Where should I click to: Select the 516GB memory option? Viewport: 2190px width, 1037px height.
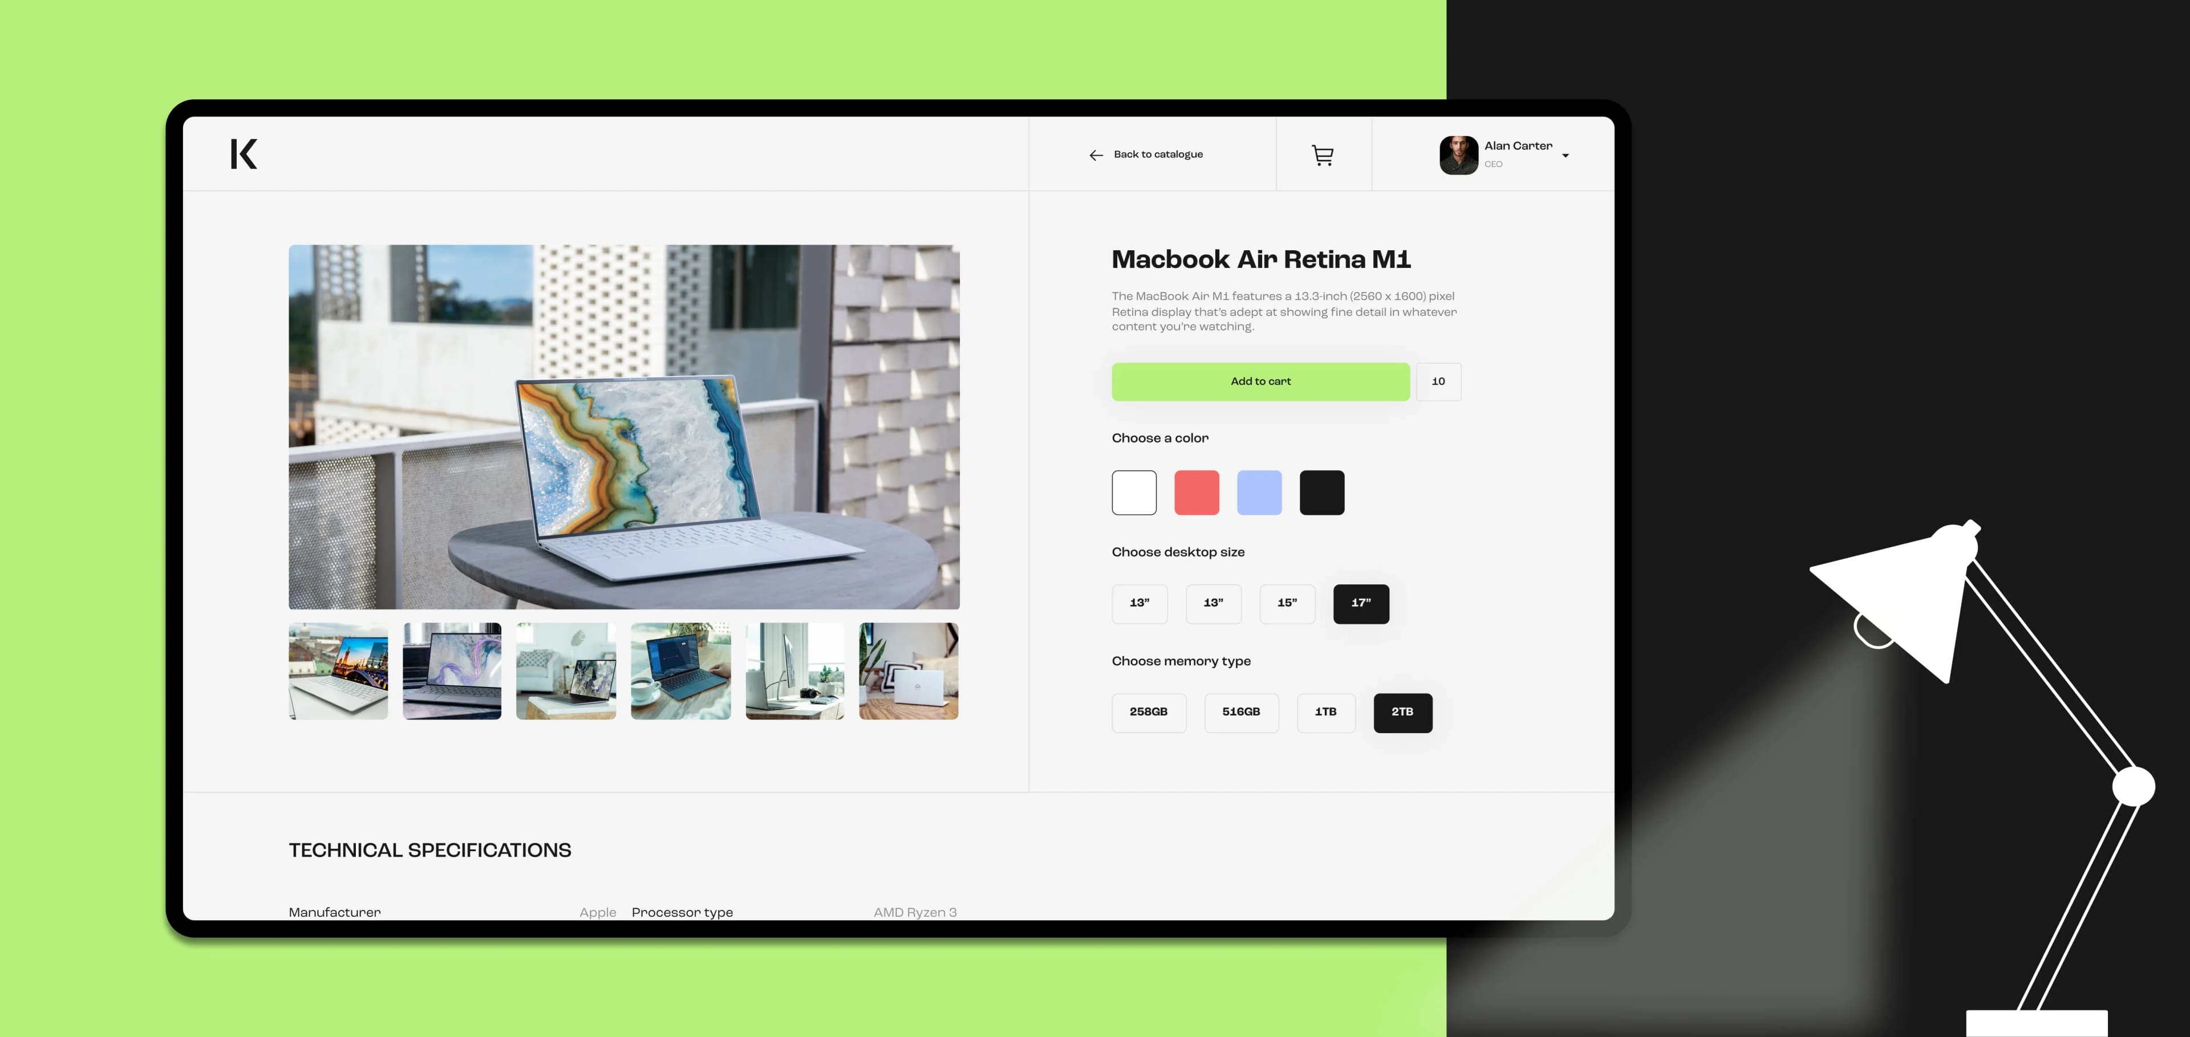pos(1241,712)
